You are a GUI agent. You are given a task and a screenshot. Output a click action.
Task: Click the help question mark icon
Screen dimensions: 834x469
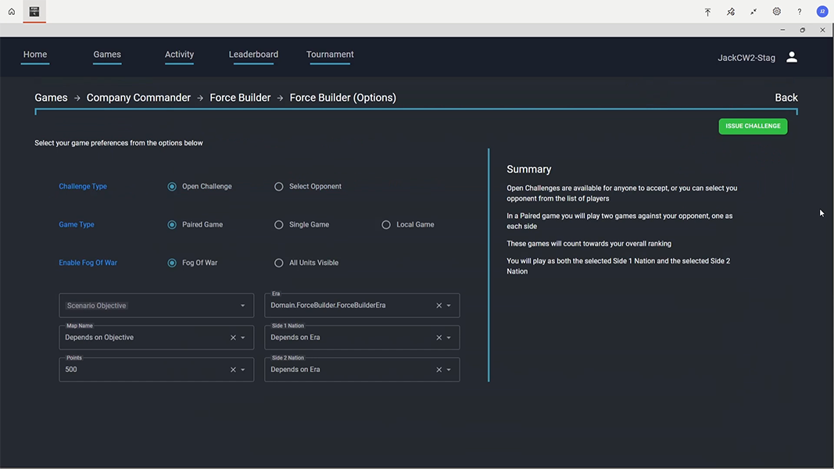click(x=799, y=11)
